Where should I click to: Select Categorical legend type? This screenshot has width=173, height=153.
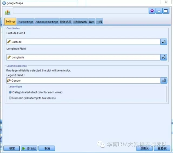coord(10,92)
